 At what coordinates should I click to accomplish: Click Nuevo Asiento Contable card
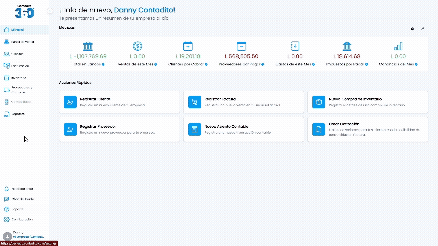244,129
